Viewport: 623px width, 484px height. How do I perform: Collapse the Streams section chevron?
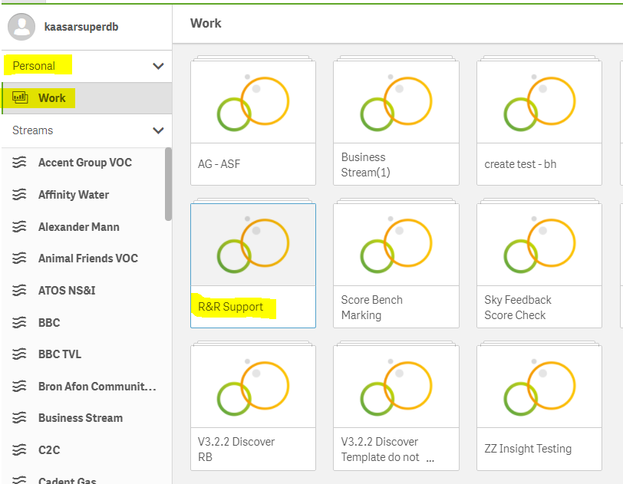159,130
